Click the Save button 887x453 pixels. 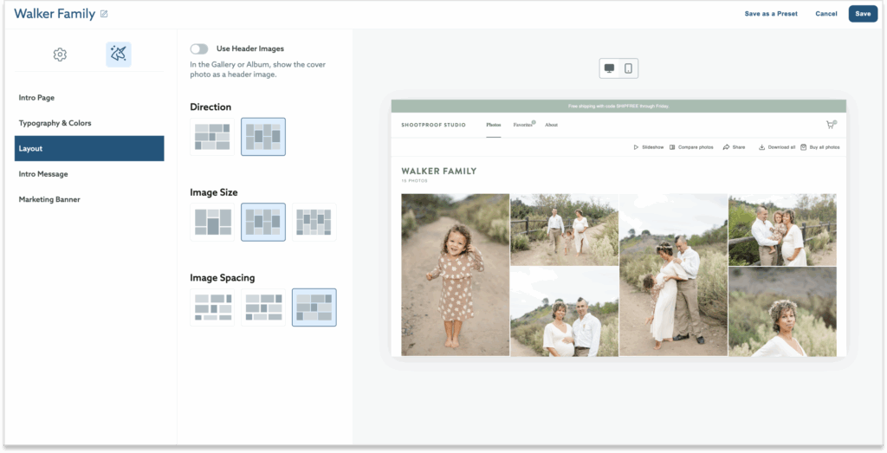[863, 14]
